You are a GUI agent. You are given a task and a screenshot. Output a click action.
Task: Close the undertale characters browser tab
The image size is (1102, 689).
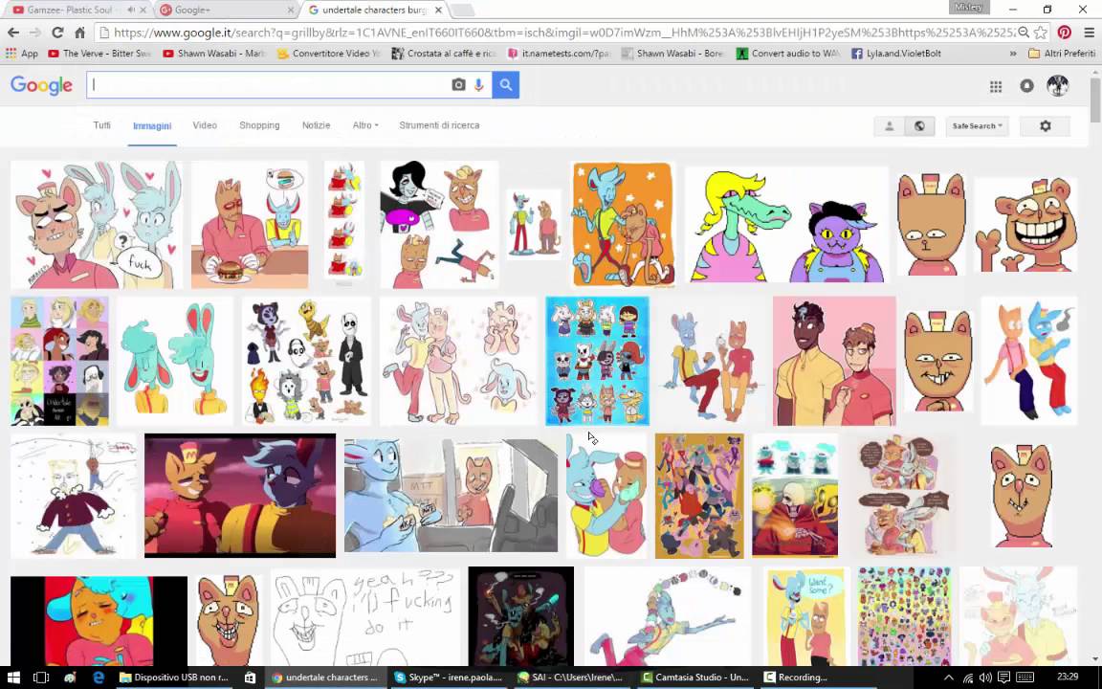[438, 10]
